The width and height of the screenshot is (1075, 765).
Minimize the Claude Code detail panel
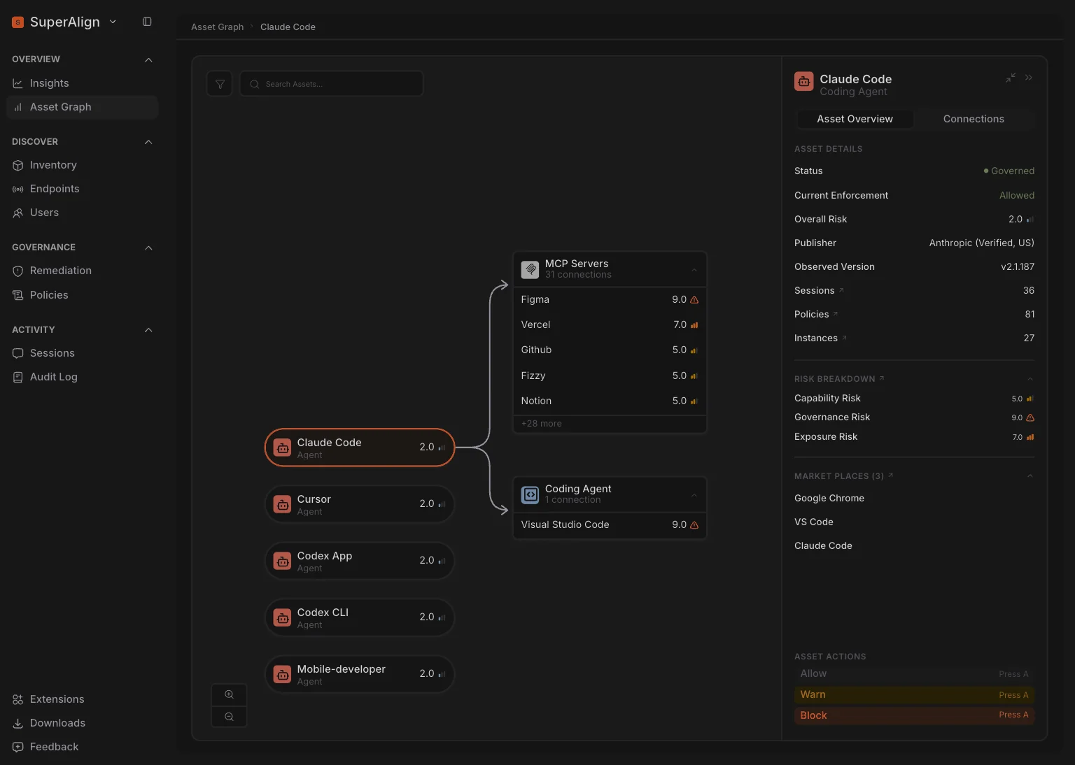[1011, 78]
